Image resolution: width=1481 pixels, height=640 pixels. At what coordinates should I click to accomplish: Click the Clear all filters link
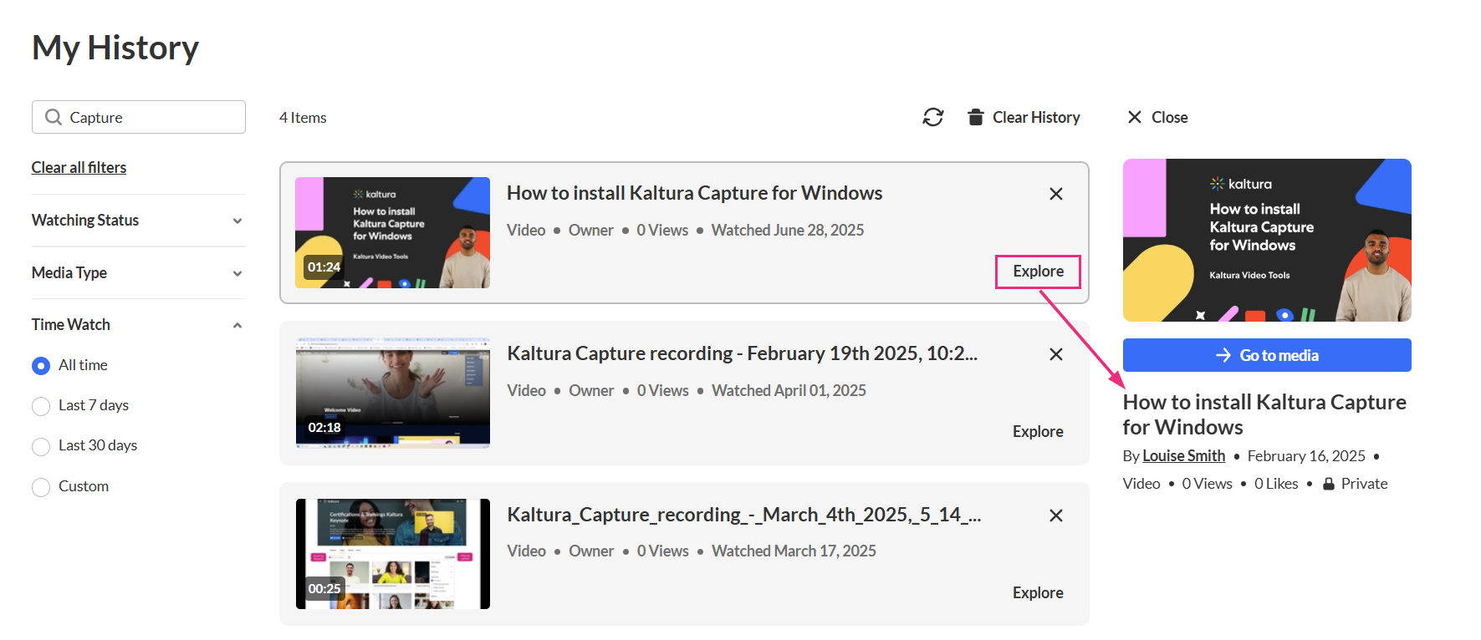tap(79, 168)
